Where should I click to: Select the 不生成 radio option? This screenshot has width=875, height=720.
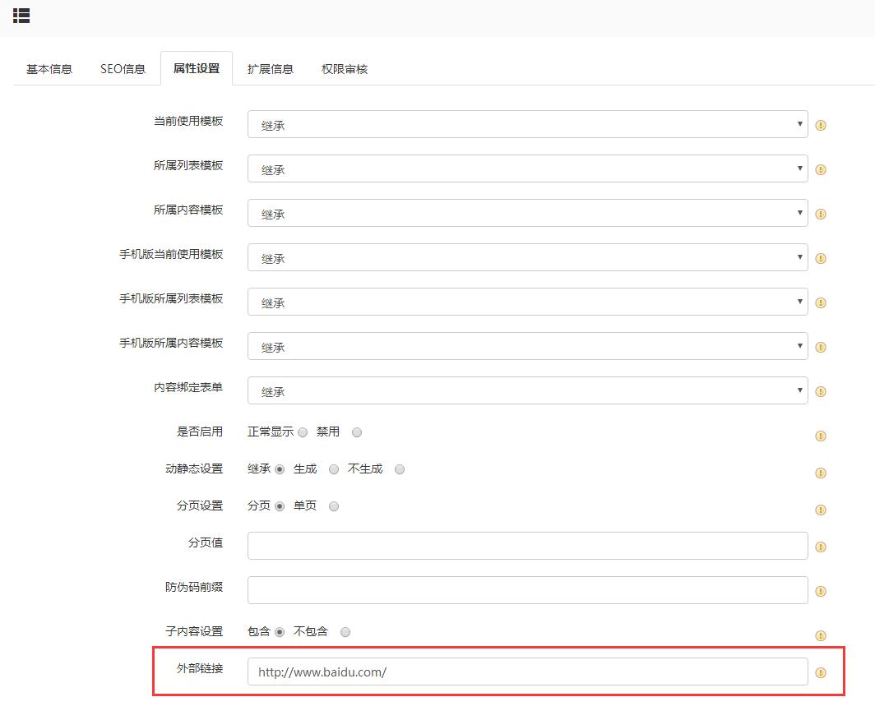coord(400,469)
